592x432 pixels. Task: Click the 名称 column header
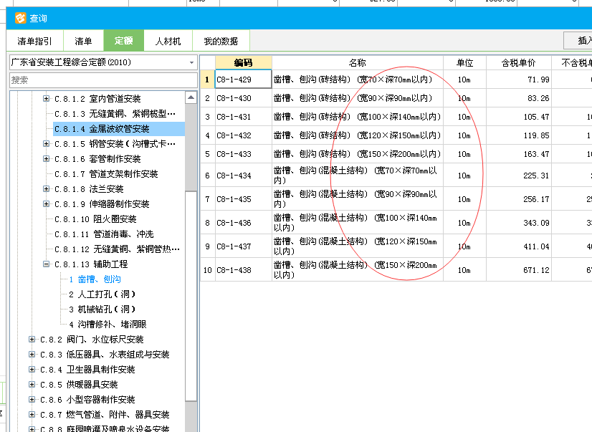357,62
